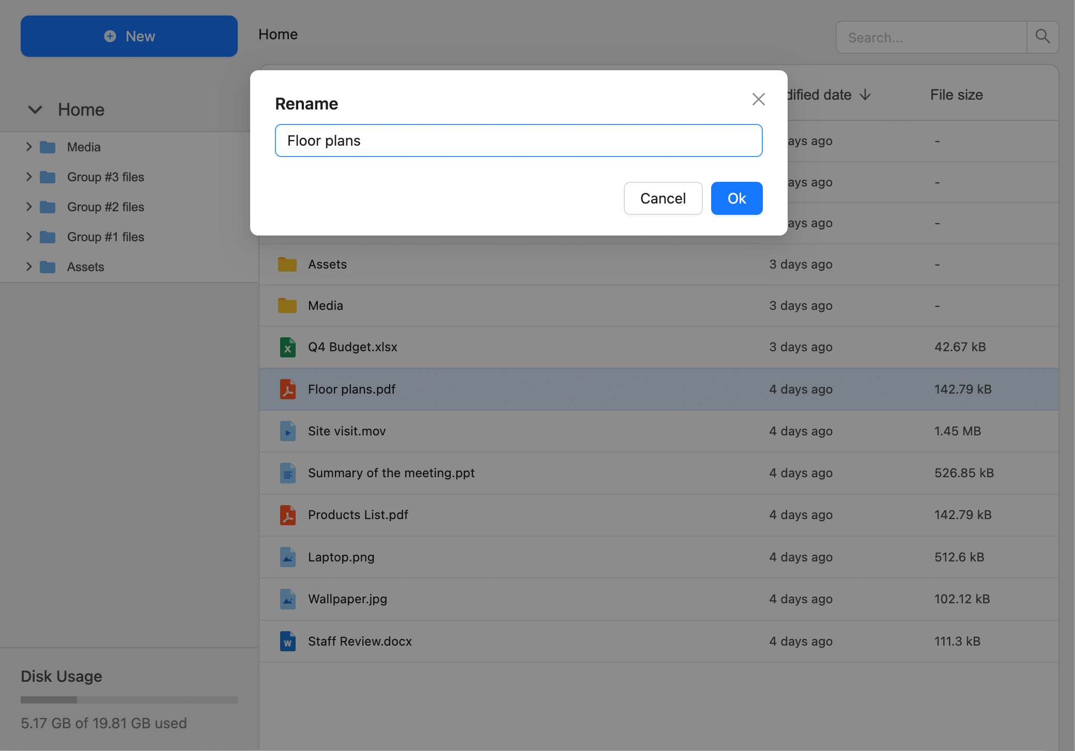Click the Staff Review.docx Word icon
Image resolution: width=1075 pixels, height=751 pixels.
click(x=287, y=642)
